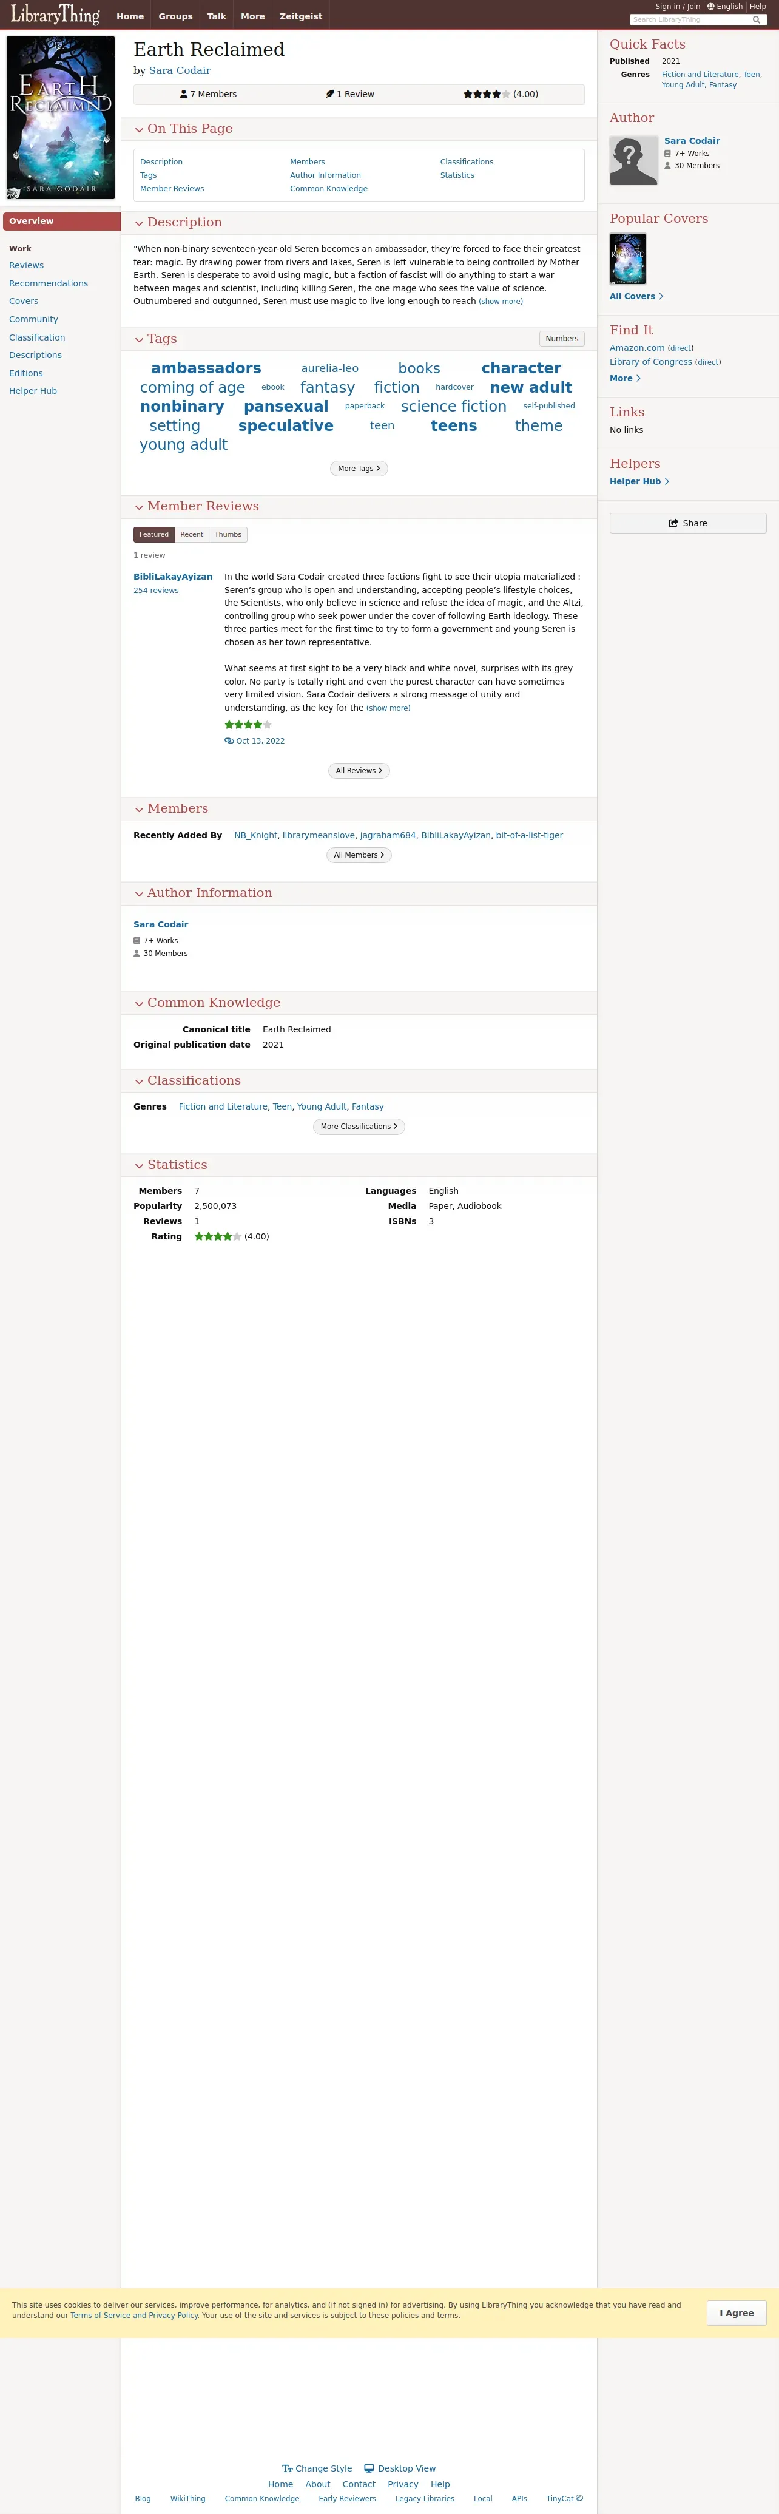Open Zeitgeist in top navigation
This screenshot has width=779, height=2514.
tap(300, 16)
